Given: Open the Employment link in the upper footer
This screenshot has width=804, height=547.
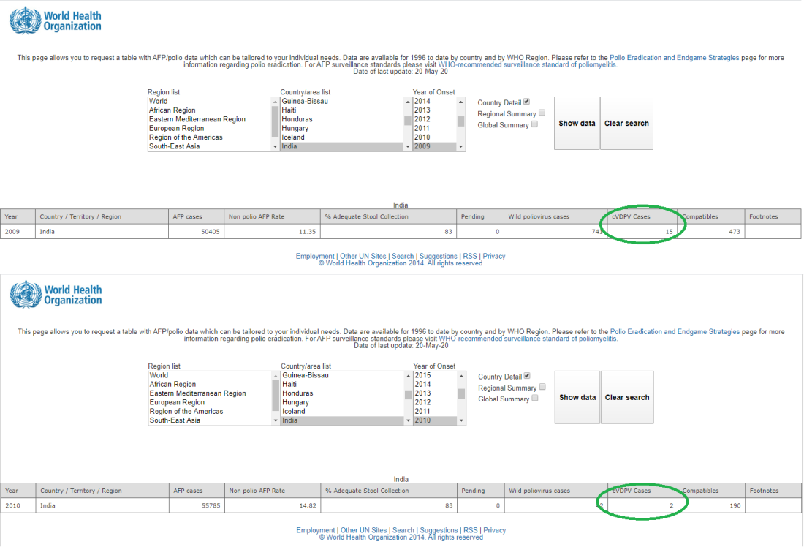Looking at the screenshot, I should tap(315, 257).
